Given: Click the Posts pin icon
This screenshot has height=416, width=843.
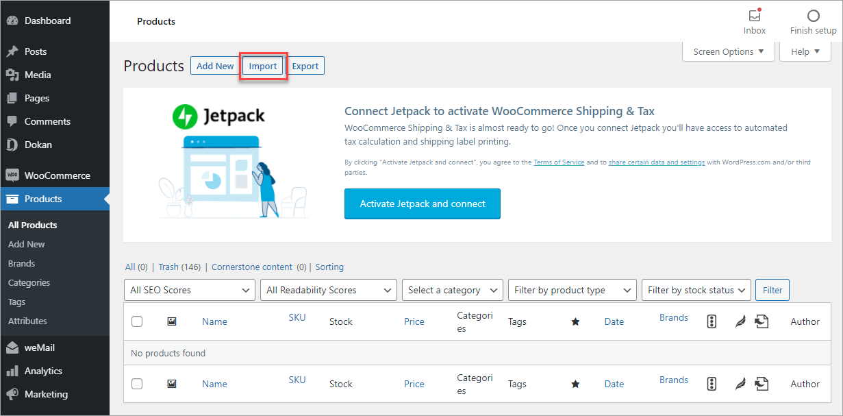Looking at the screenshot, I should coord(12,51).
